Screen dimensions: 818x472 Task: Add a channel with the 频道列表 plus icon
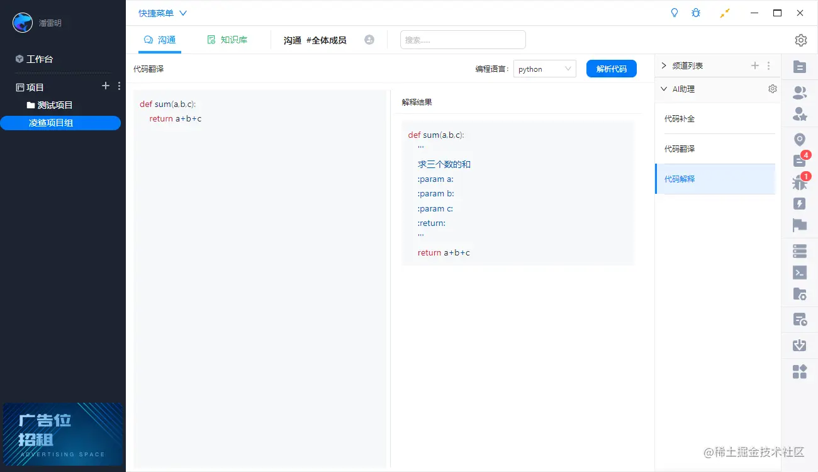tap(755, 65)
